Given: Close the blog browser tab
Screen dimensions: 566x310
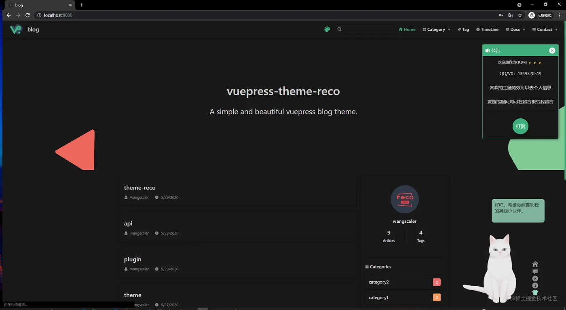Looking at the screenshot, I should [x=71, y=5].
